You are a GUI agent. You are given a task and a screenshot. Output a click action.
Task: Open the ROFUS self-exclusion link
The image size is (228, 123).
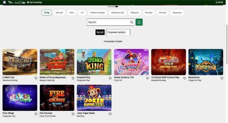click(x=20, y=3)
